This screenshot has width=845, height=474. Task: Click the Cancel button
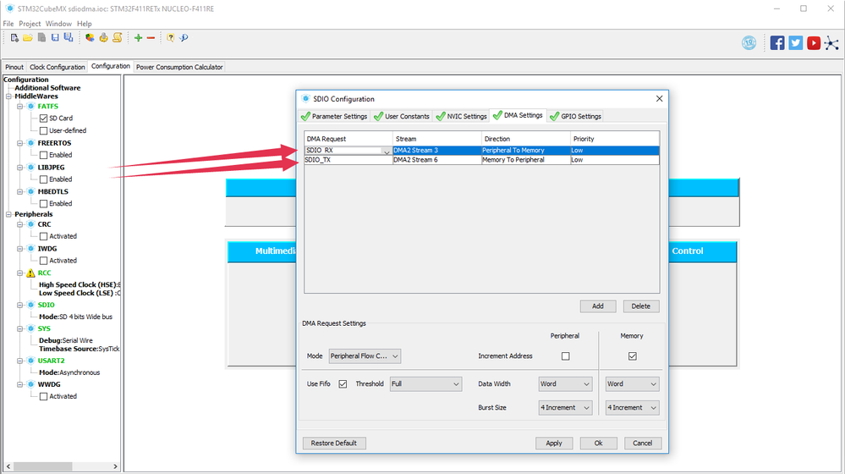(642, 444)
